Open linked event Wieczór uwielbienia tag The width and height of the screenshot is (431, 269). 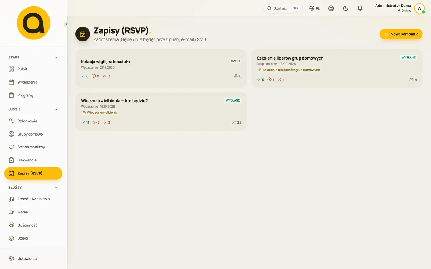click(x=100, y=113)
